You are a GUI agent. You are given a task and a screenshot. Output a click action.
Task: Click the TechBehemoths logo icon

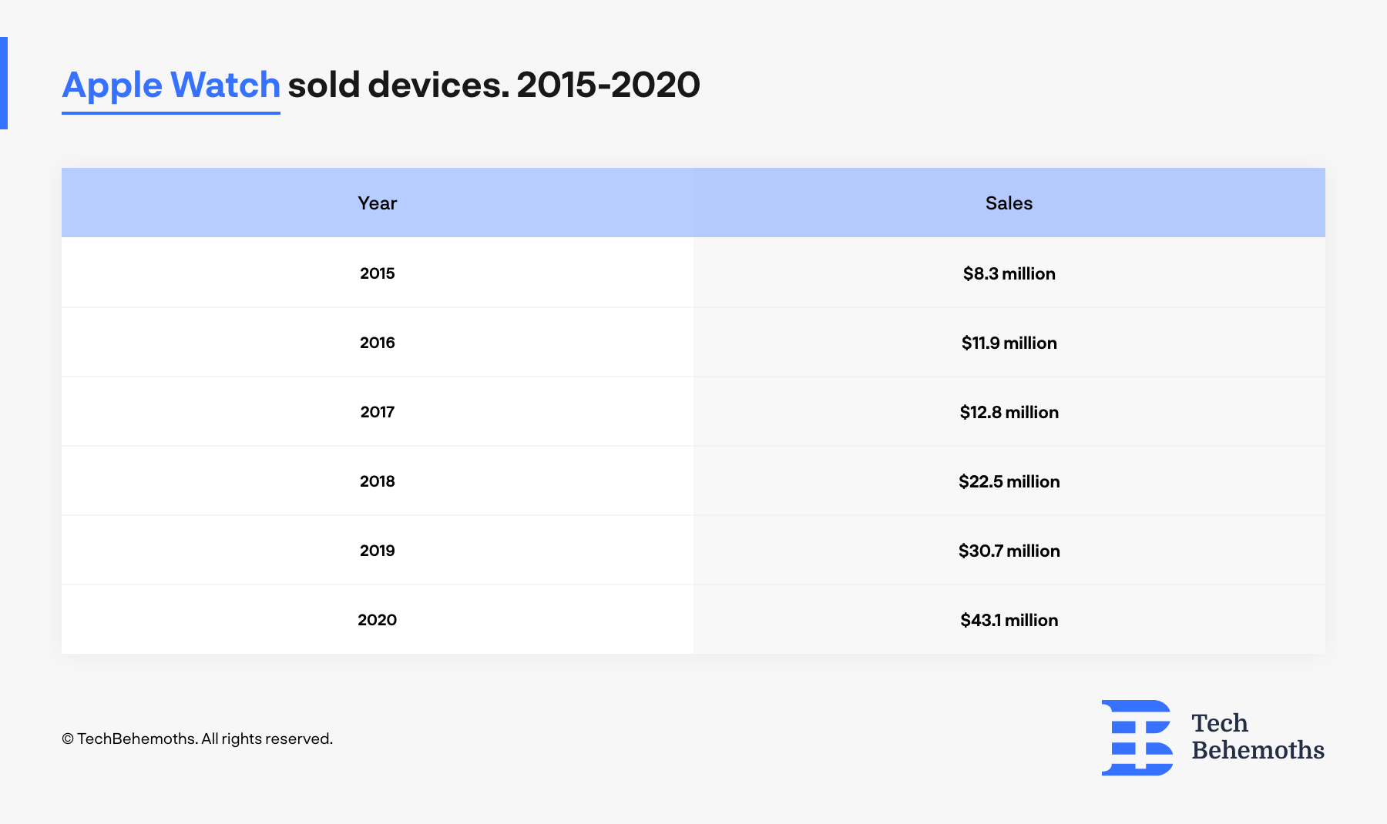click(x=1137, y=737)
